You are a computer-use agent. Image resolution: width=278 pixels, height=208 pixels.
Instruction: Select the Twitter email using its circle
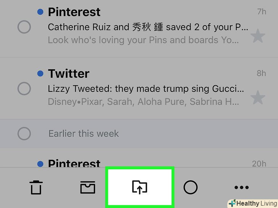tap(24, 89)
